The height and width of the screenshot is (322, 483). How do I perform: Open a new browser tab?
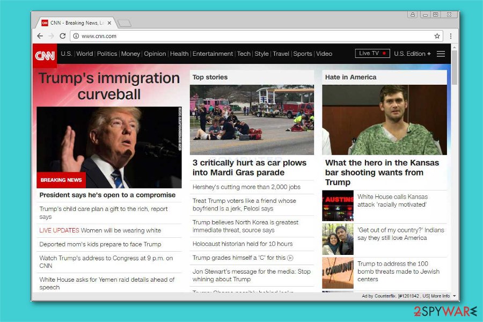pyautogui.click(x=125, y=23)
